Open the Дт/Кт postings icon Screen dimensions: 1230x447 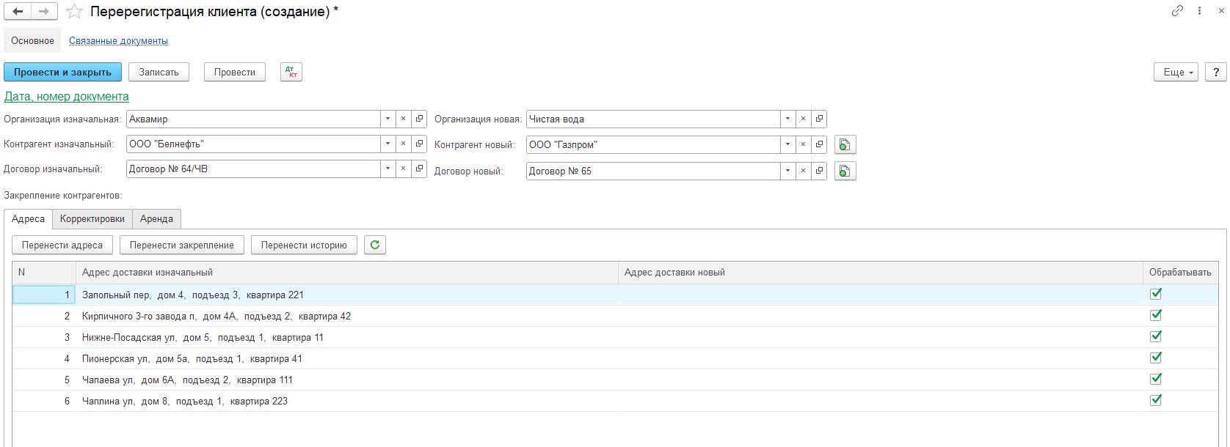tap(291, 72)
